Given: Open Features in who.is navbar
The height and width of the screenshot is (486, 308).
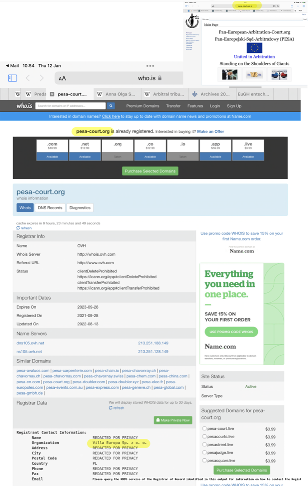Looking at the screenshot, I should (195, 106).
